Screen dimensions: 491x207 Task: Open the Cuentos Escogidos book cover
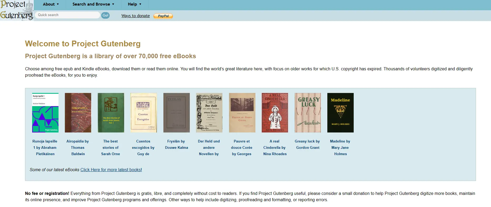coord(144,113)
